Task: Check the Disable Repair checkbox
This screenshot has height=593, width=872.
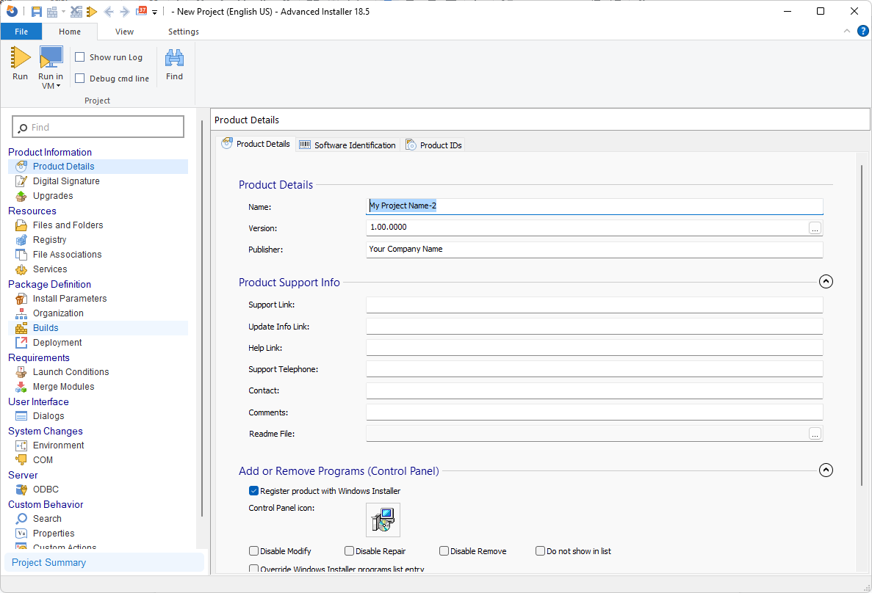Action: [x=349, y=550]
